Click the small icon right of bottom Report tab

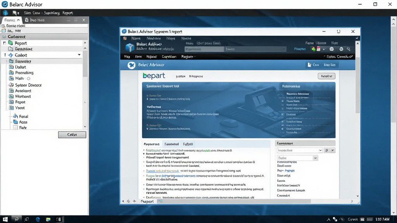tap(160, 201)
